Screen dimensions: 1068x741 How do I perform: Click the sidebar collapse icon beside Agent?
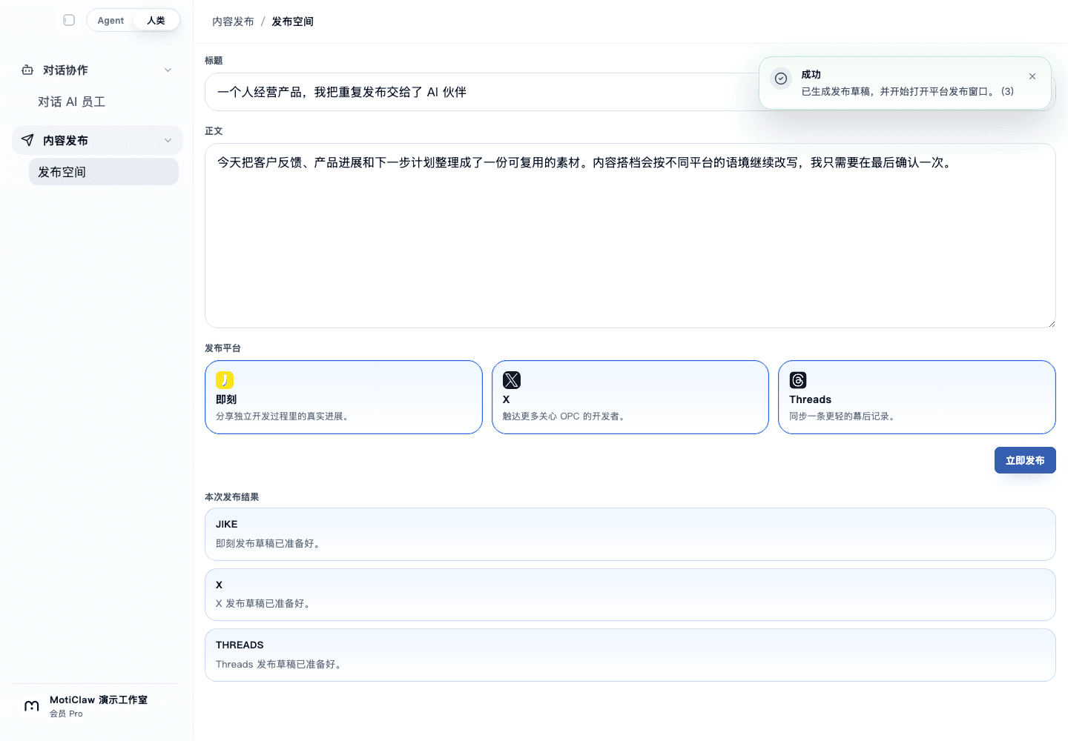(x=69, y=20)
